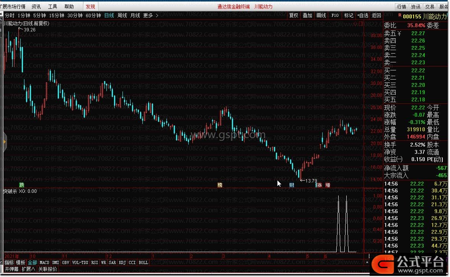Open the 工具 menu

click(52, 7)
